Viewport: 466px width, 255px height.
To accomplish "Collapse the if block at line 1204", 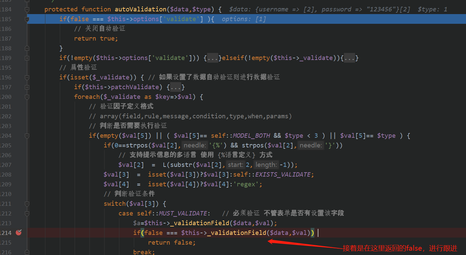I will coord(27,136).
